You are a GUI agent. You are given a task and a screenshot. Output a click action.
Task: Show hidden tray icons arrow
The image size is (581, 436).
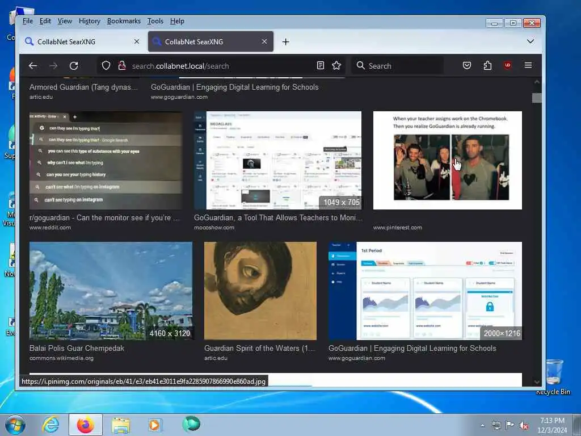point(482,425)
